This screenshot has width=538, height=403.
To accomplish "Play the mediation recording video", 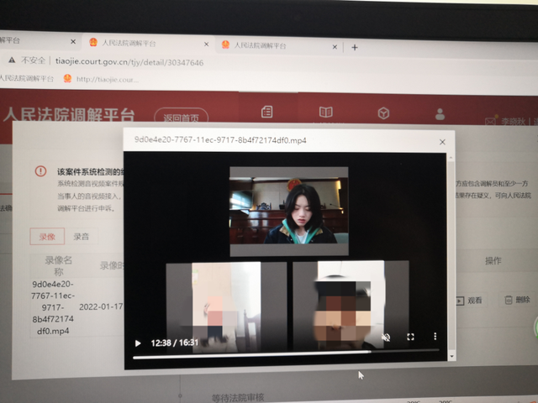I will [x=138, y=343].
